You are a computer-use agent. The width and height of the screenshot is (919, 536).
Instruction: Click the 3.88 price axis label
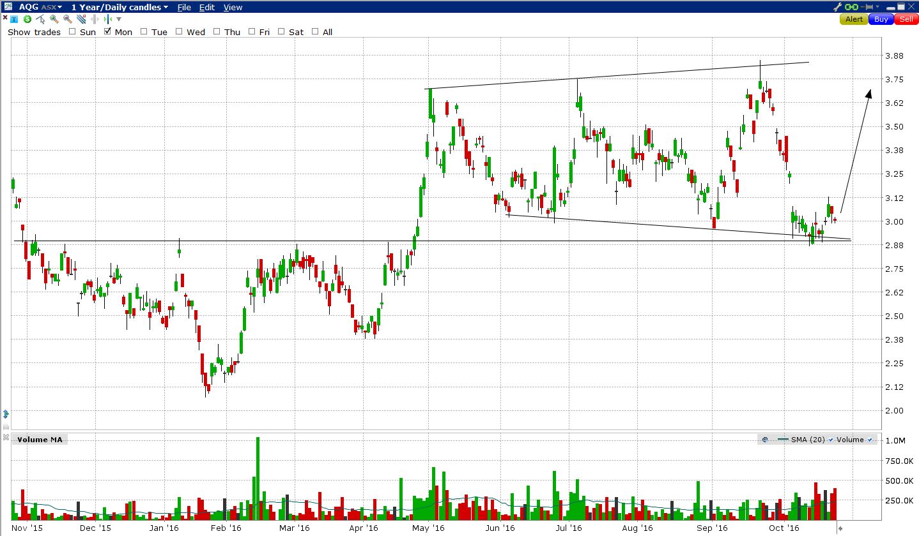point(894,56)
